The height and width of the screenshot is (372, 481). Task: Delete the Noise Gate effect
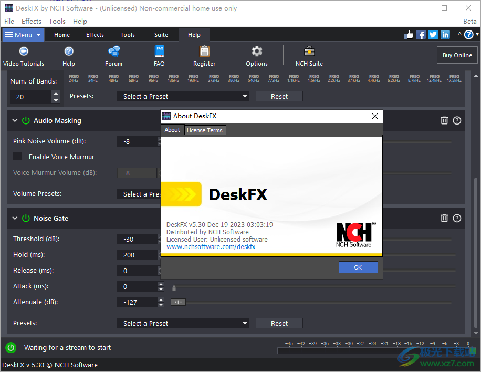pyautogui.click(x=444, y=218)
